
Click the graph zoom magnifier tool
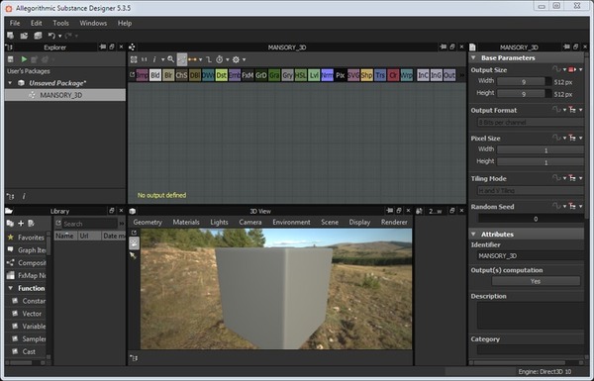[171, 59]
